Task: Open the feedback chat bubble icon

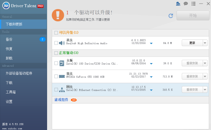Action: coord(186,4)
